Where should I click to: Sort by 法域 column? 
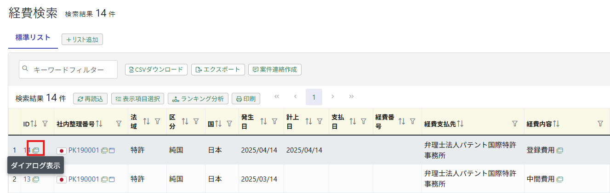point(147,121)
